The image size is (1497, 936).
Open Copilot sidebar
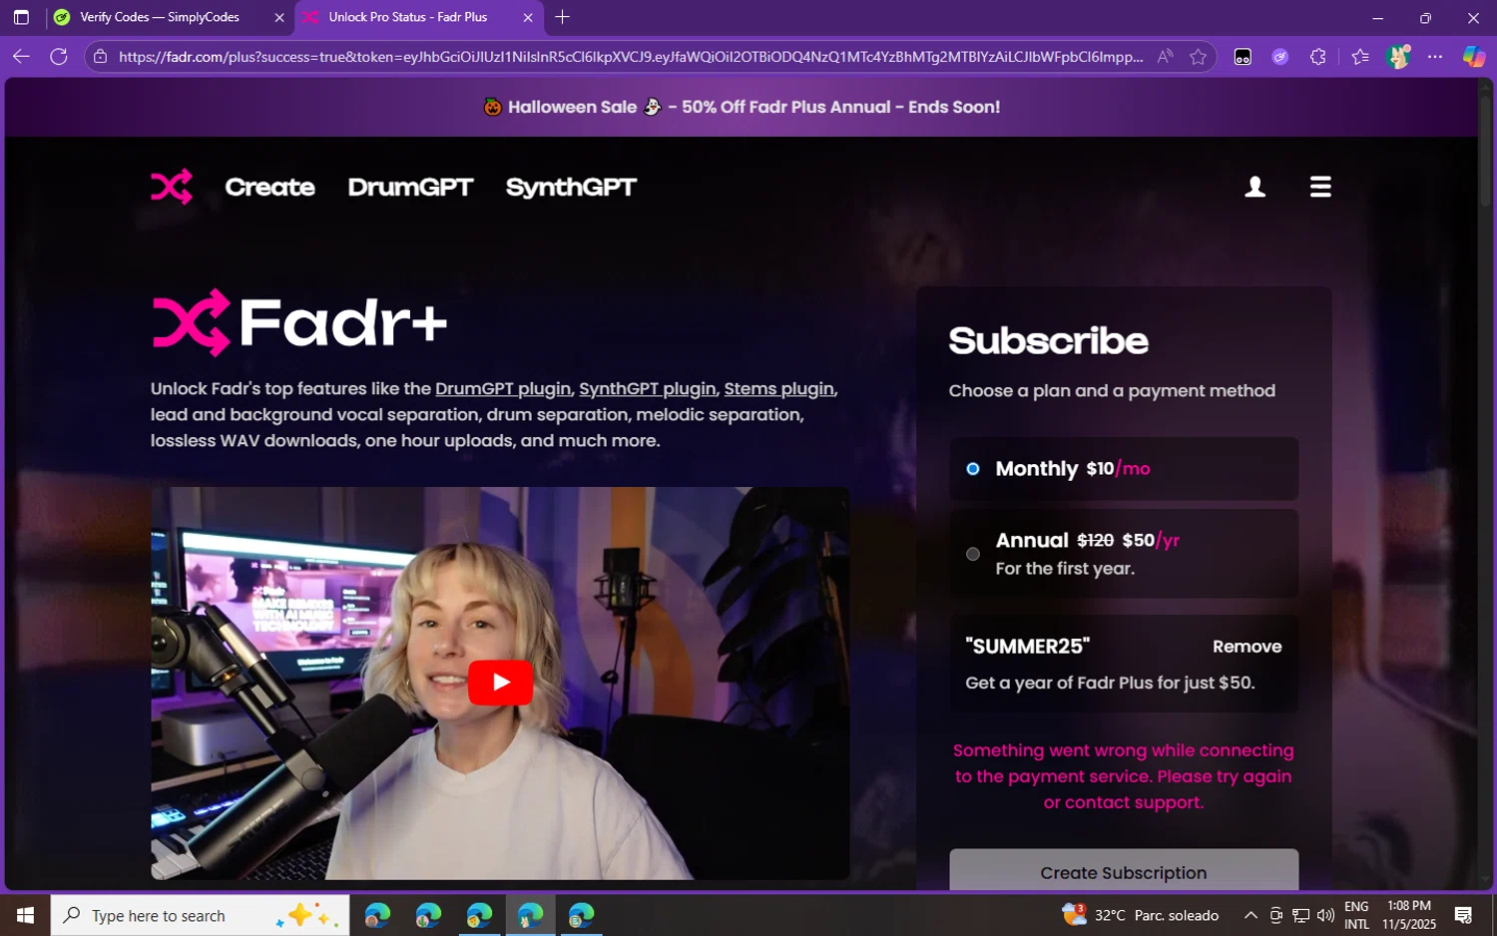(1473, 57)
